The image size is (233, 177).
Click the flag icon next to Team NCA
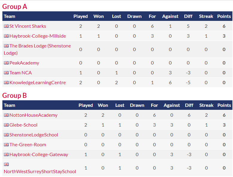point(6,73)
